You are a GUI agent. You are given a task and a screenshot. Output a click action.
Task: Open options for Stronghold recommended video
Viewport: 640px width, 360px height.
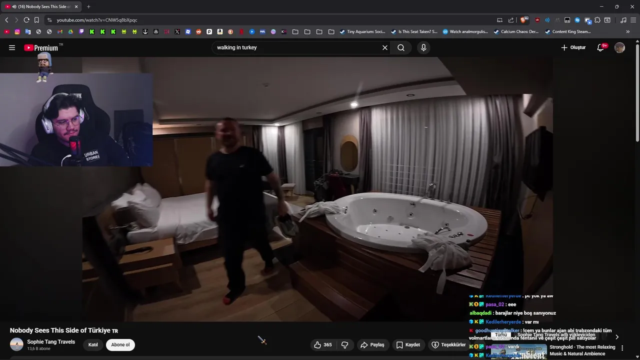tap(622, 348)
